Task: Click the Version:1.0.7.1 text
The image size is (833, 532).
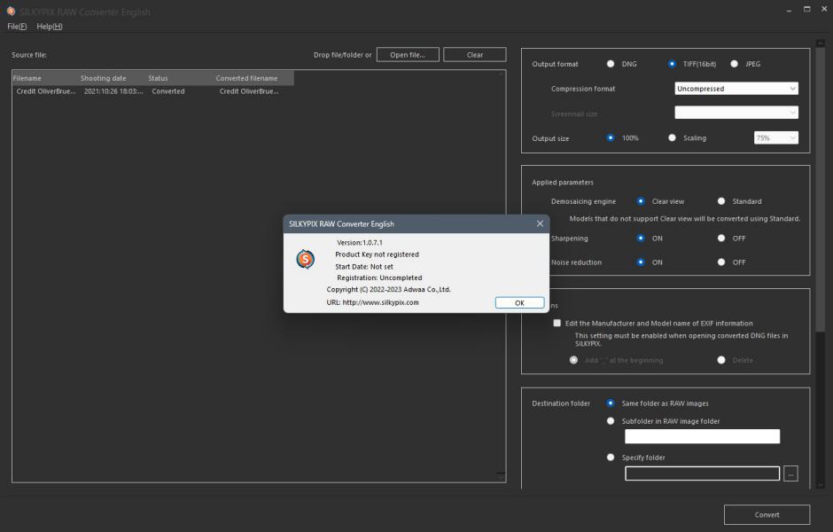Action: point(359,242)
